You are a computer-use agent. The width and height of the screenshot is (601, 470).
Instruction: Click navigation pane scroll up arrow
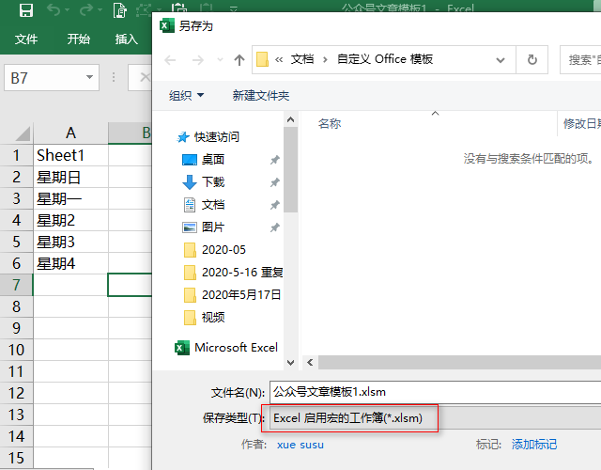pos(290,119)
